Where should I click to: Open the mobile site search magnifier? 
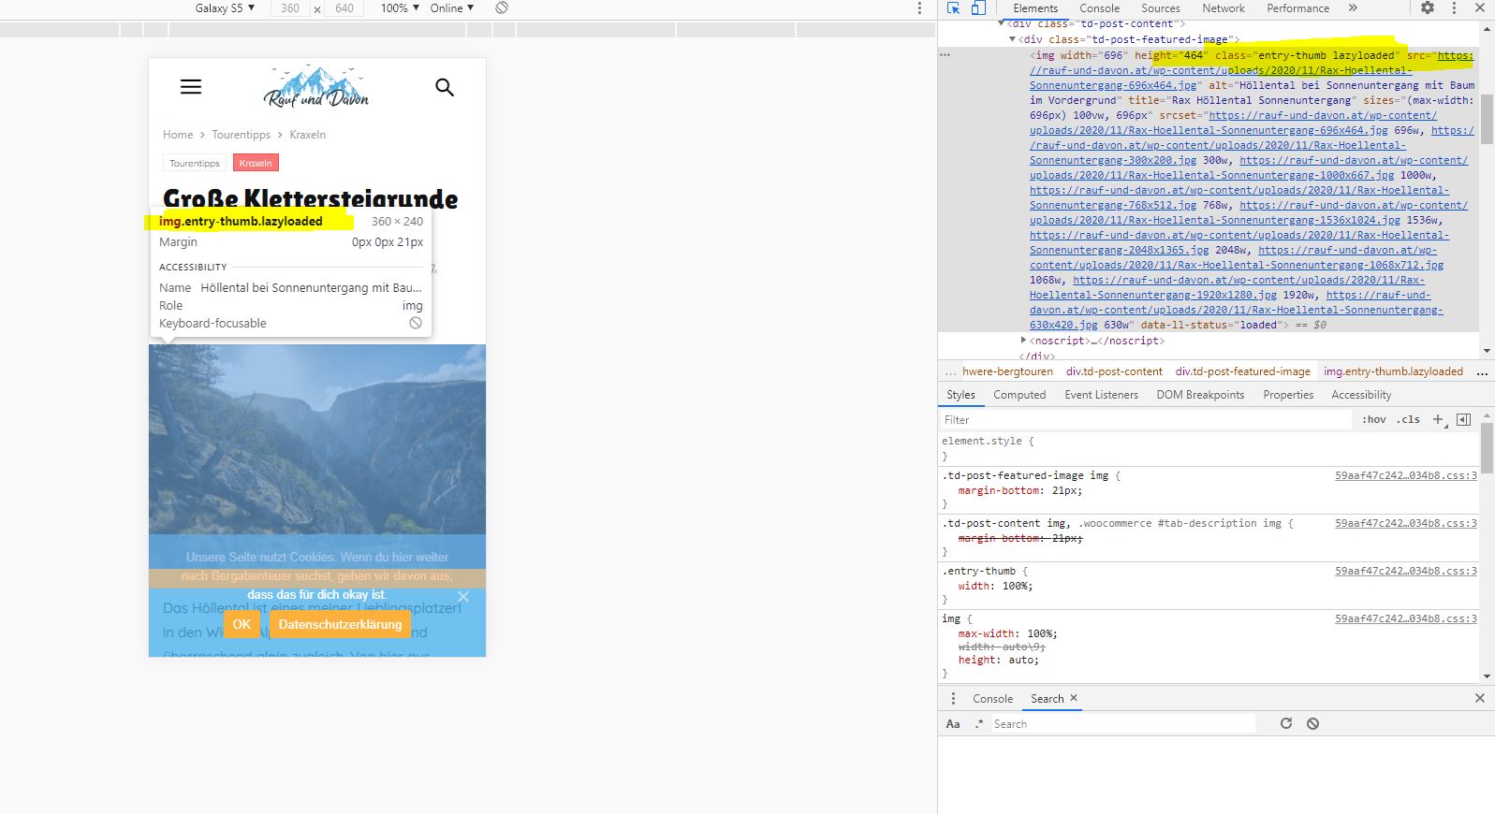tap(445, 87)
